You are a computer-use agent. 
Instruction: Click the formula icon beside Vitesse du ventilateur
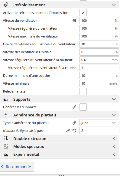coord(74,21)
